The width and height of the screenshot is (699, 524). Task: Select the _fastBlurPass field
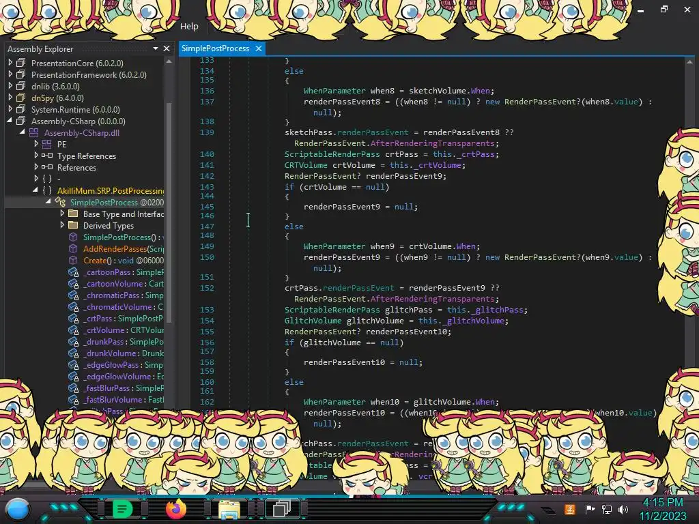(124, 388)
